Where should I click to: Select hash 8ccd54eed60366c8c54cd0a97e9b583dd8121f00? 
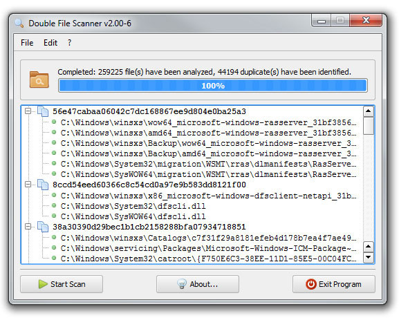click(149, 185)
